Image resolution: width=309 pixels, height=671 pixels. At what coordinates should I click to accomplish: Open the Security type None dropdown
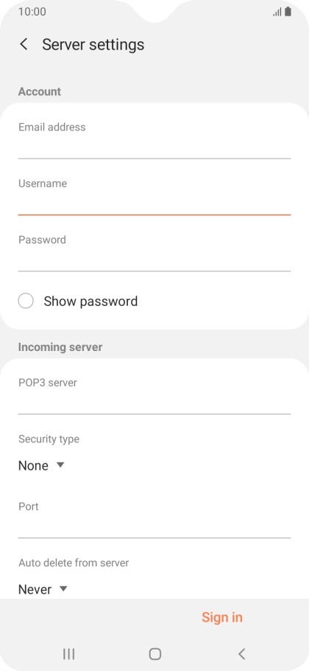pyautogui.click(x=41, y=465)
